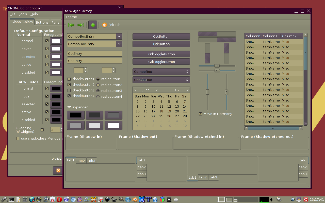This screenshot has width=325, height=203.
Task: Click the red power button in the panel
Action: [306, 199]
